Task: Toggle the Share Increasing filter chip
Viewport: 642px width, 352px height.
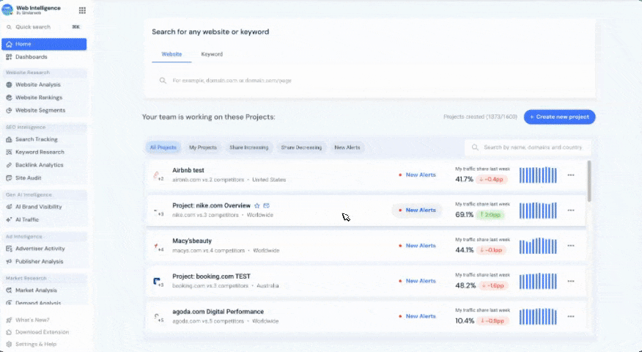Action: click(x=249, y=147)
